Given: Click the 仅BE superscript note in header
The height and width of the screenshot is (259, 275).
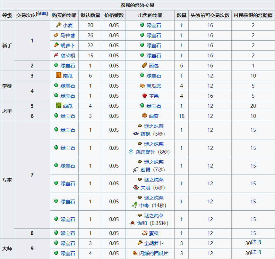Looking at the screenshot, I should click(x=42, y=14).
